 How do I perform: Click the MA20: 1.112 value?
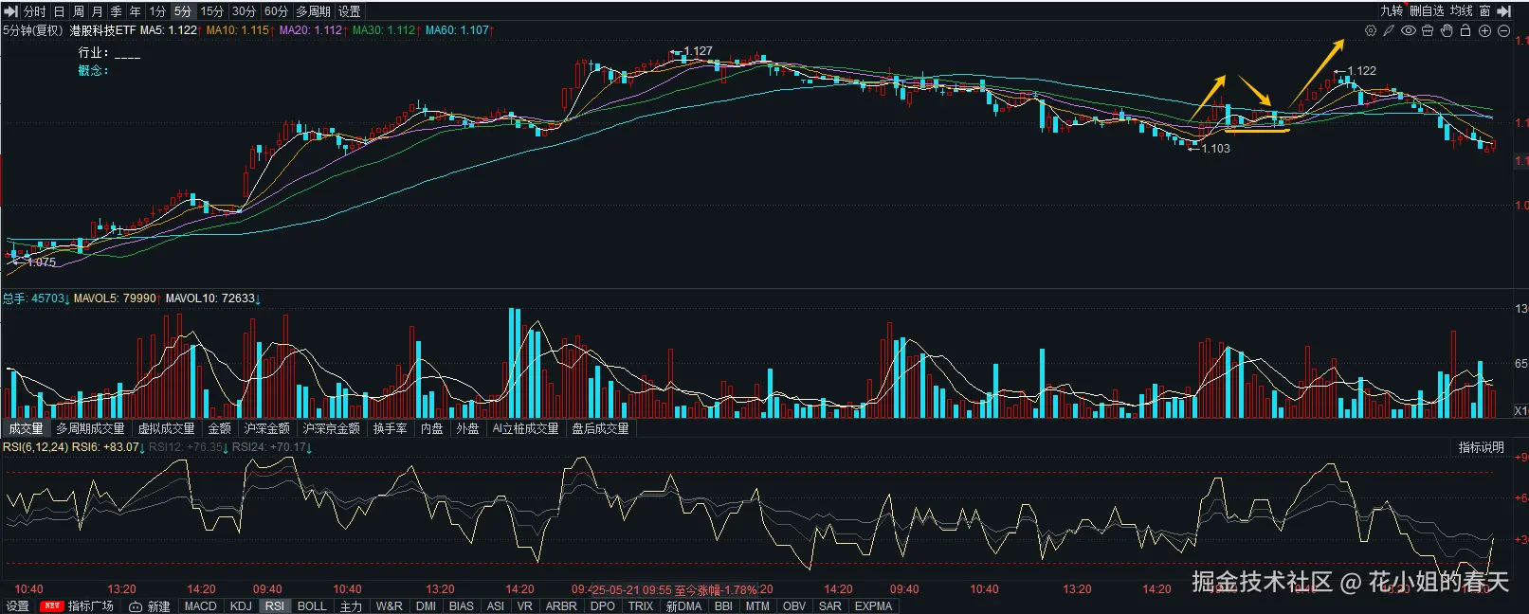311,30
